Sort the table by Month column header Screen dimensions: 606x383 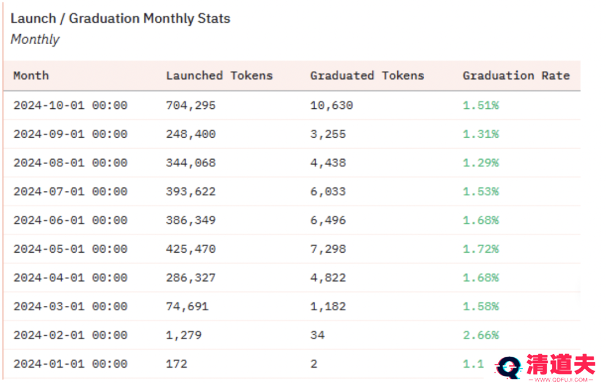(31, 76)
